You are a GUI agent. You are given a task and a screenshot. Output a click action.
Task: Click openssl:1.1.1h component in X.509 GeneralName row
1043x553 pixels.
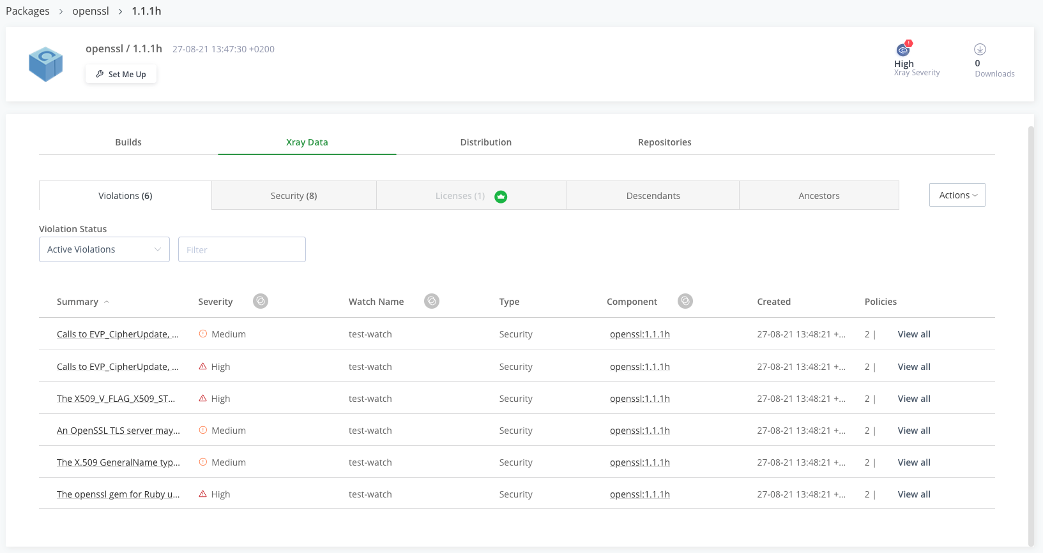640,462
